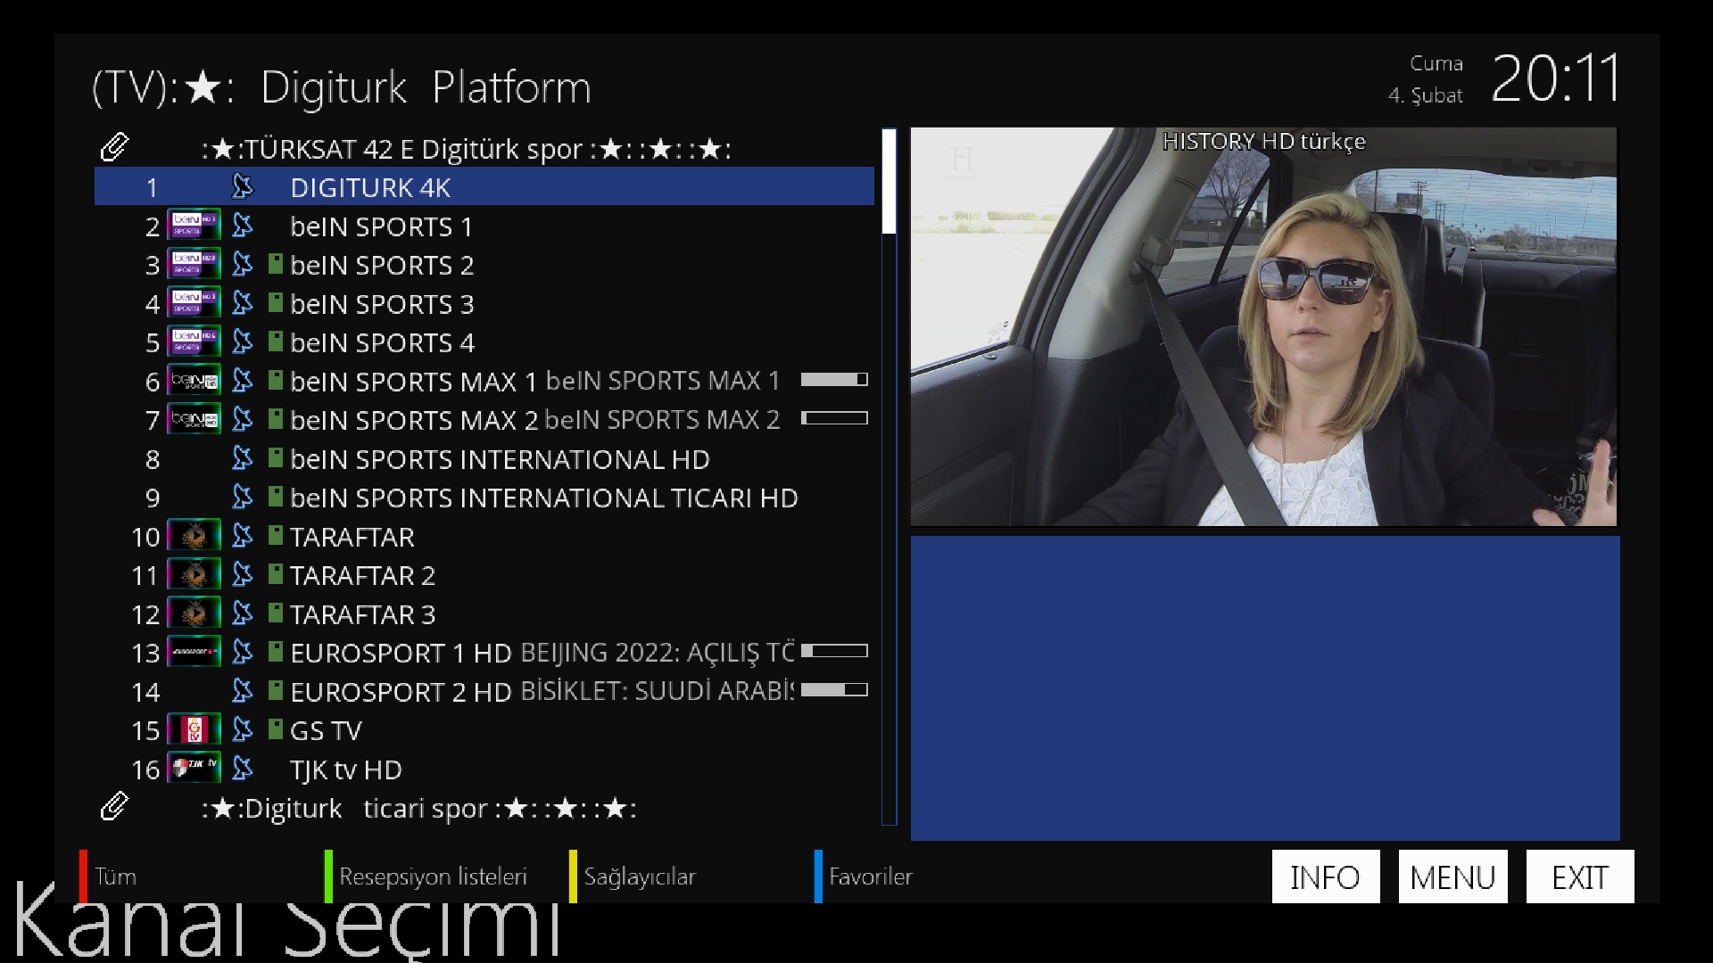Click EUROSPORT 2 HD programme progress bar
The image size is (1713, 963).
click(834, 689)
